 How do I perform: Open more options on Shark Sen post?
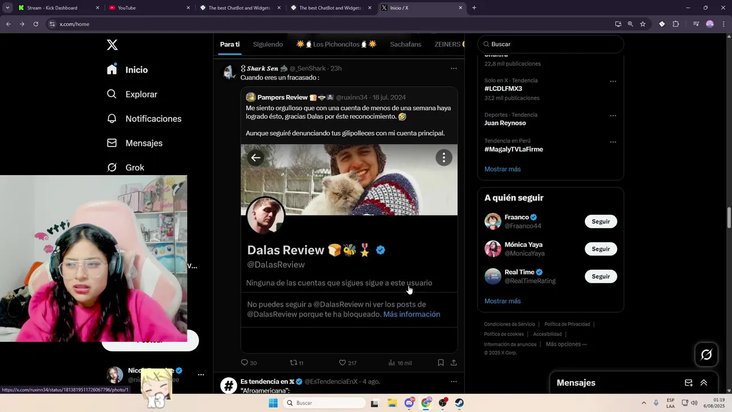pyautogui.click(x=453, y=68)
